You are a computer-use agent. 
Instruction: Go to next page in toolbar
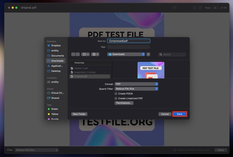pyautogui.click(x=200, y=8)
